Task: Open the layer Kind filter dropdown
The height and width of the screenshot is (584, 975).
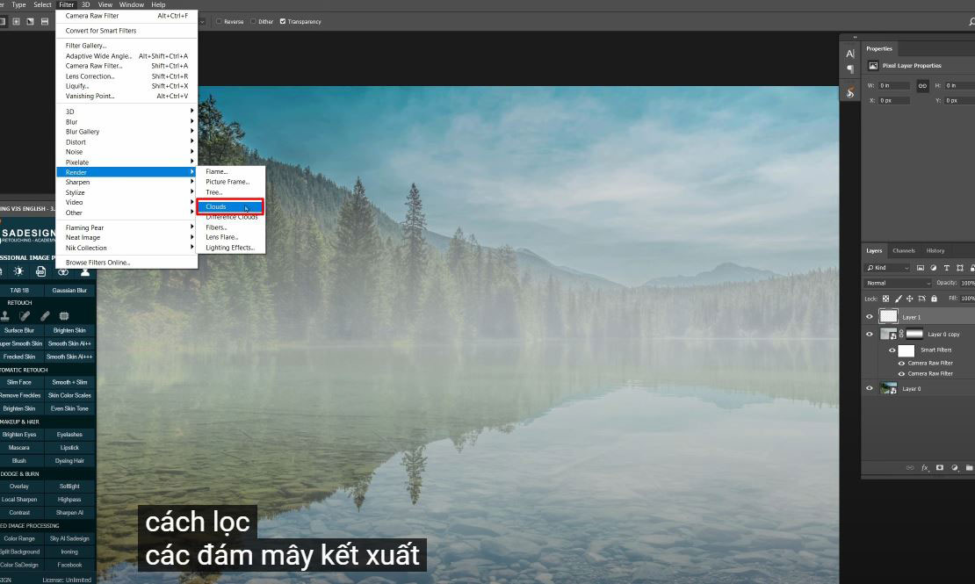Action: click(x=887, y=268)
